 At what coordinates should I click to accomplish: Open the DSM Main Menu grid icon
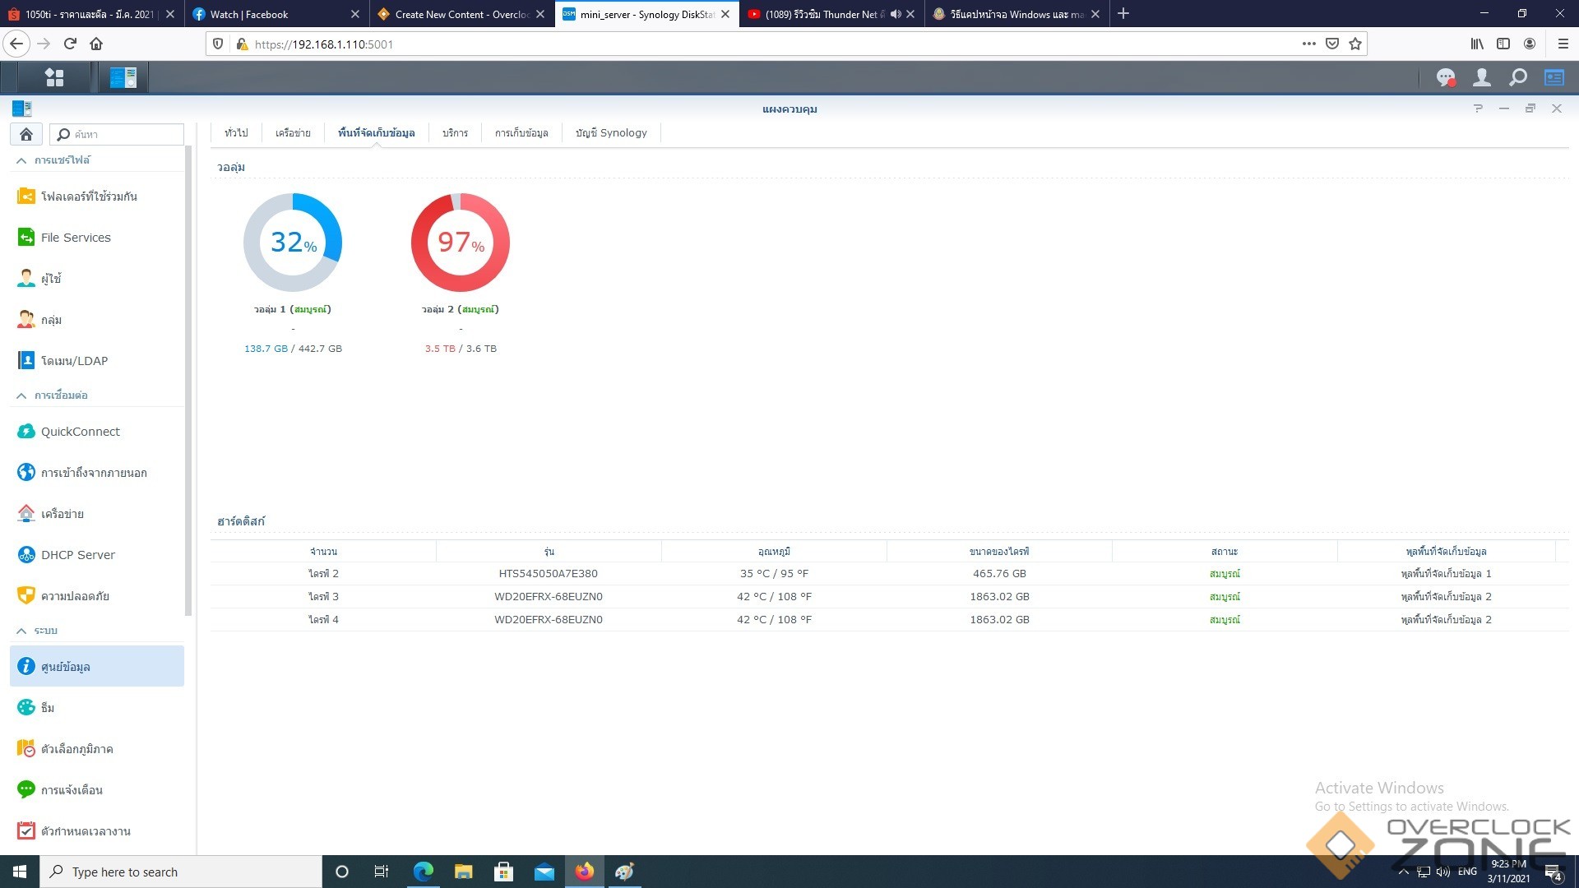(54, 77)
